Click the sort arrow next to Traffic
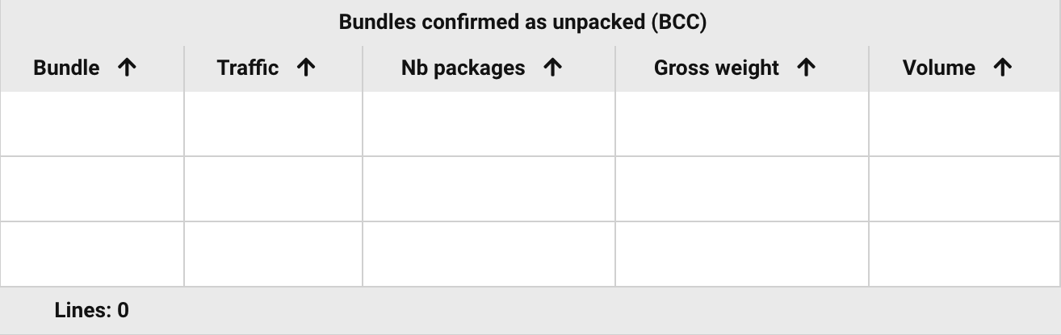1061x335 pixels. 305,68
